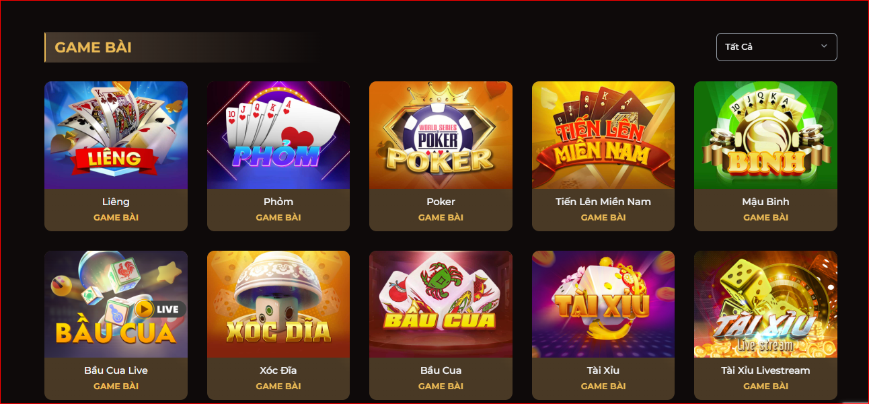This screenshot has width=869, height=404.
Task: Open the Liêng card game thumbnail
Action: click(116, 135)
